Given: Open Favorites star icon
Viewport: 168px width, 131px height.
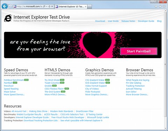Looking at the screenshot, I should [160, 6].
